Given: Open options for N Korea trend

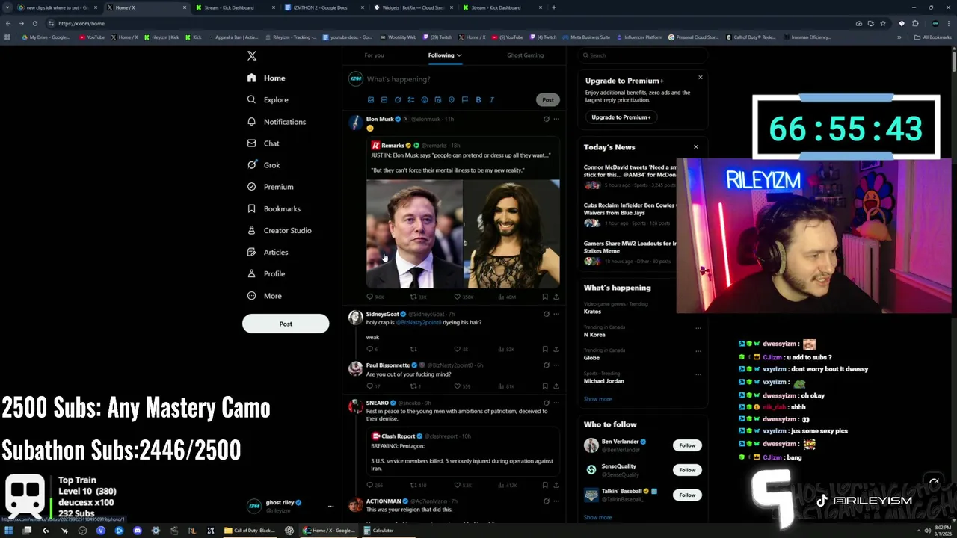Looking at the screenshot, I should (x=698, y=328).
